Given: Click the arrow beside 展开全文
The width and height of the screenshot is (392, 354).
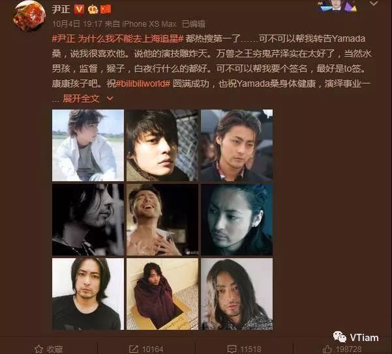Looking at the screenshot, I should [110, 98].
